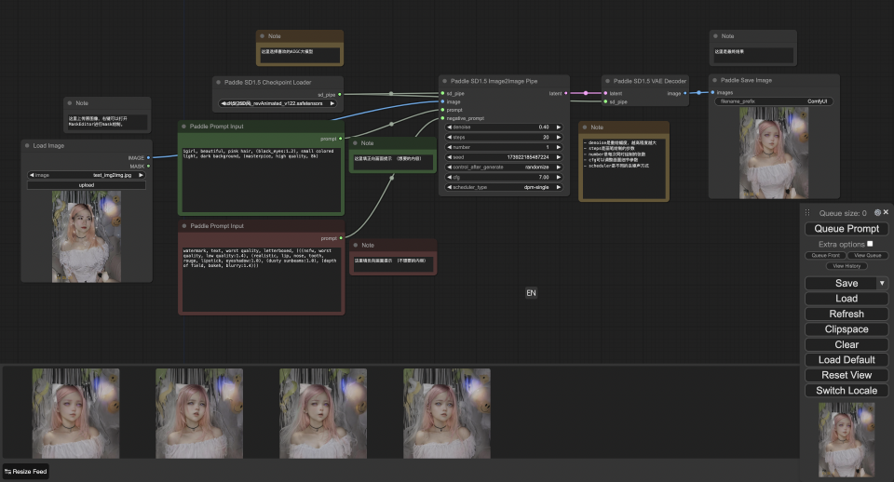Open View History
The height and width of the screenshot is (482, 894).
tap(847, 266)
